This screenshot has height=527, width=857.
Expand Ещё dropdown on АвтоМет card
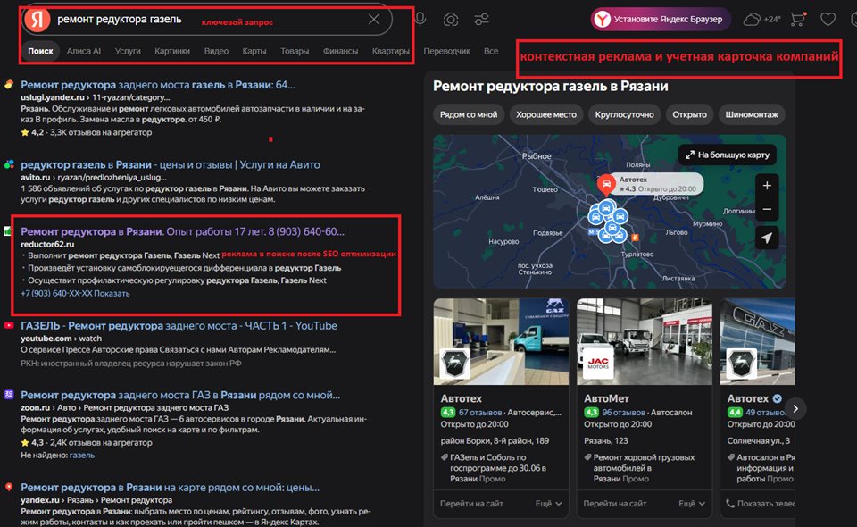point(692,504)
